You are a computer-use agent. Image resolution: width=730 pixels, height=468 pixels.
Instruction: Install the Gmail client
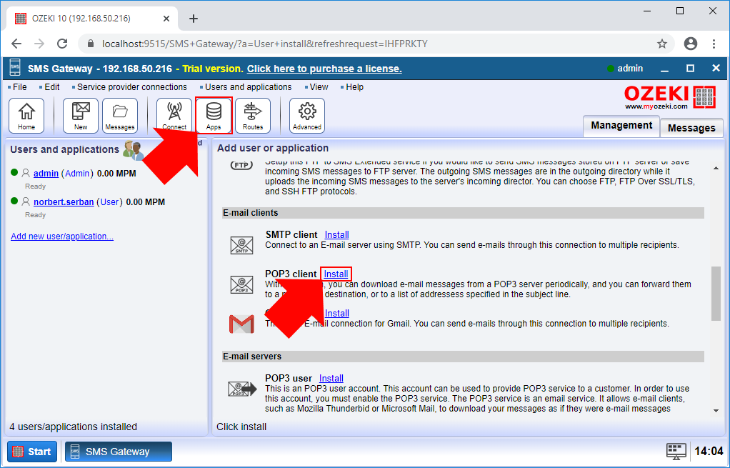tap(336, 314)
